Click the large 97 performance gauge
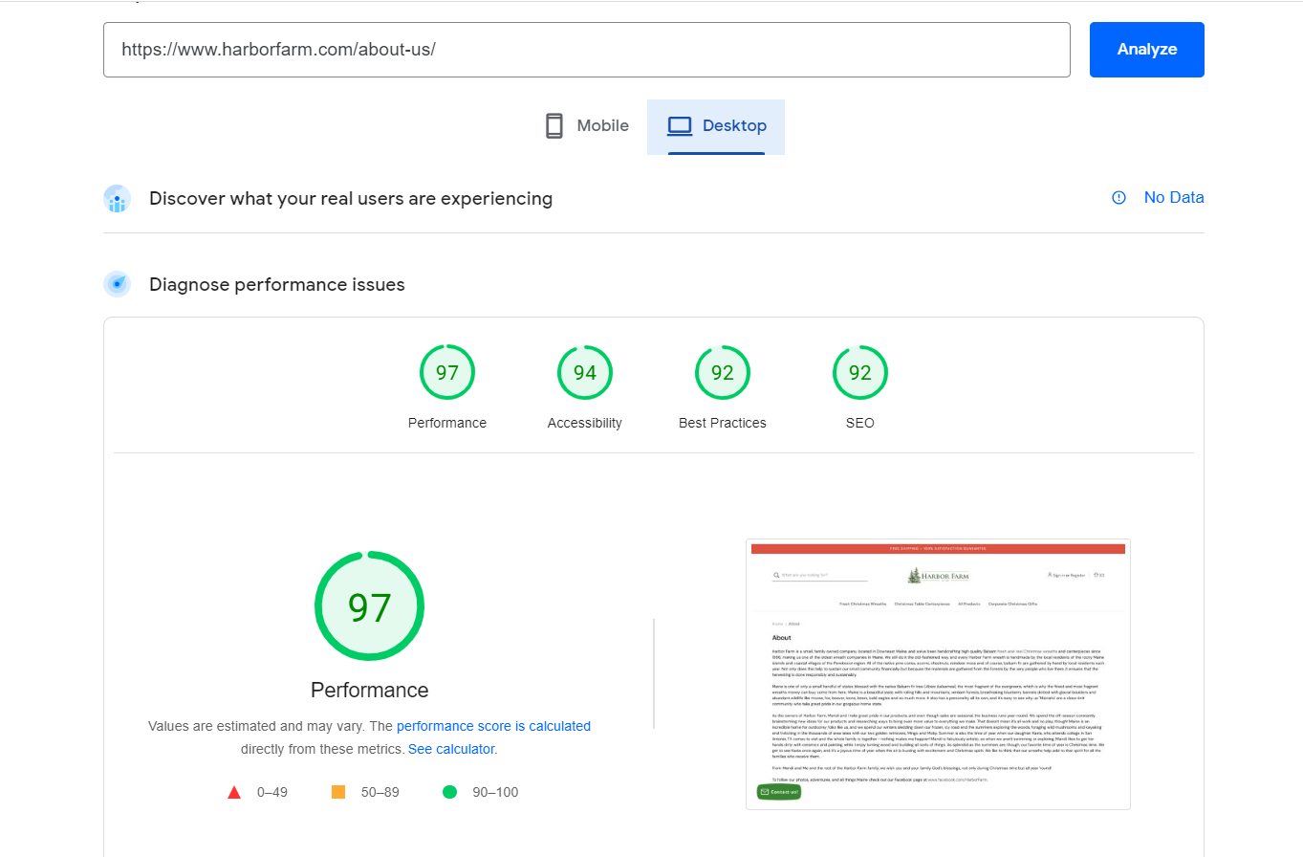This screenshot has width=1303, height=857. (x=370, y=606)
